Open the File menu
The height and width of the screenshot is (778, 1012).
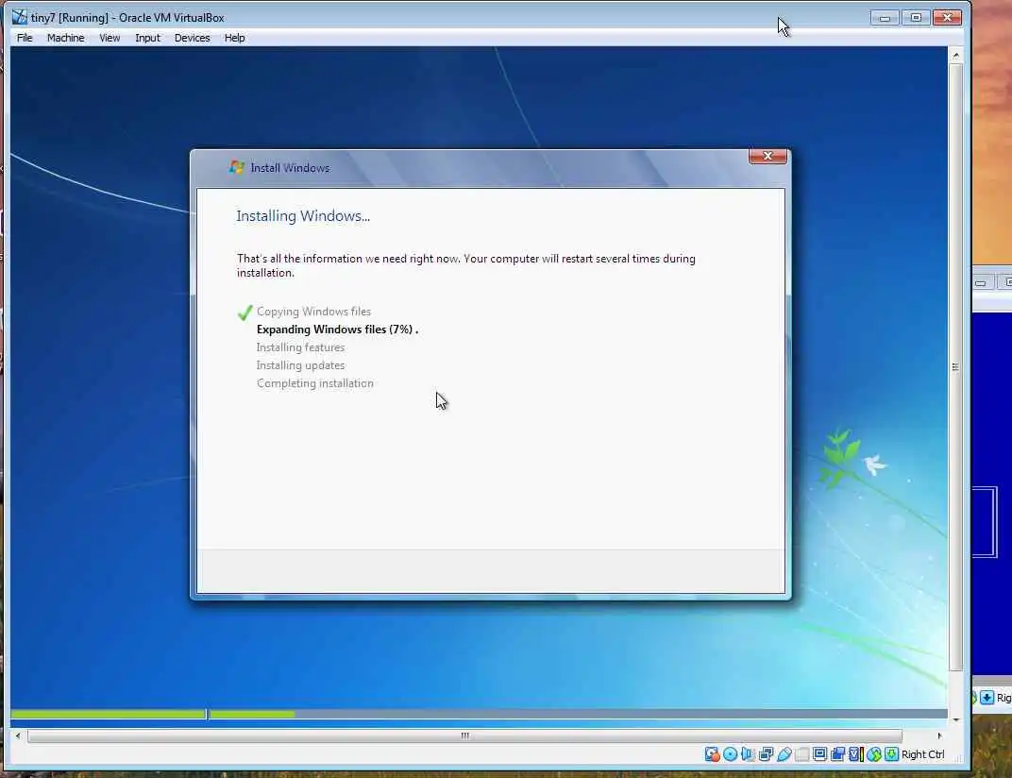point(25,38)
